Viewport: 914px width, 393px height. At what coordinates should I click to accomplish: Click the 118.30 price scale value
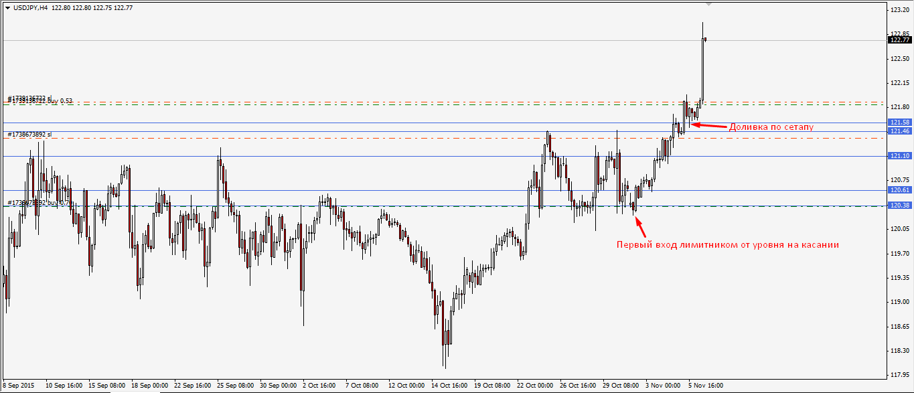click(900, 351)
